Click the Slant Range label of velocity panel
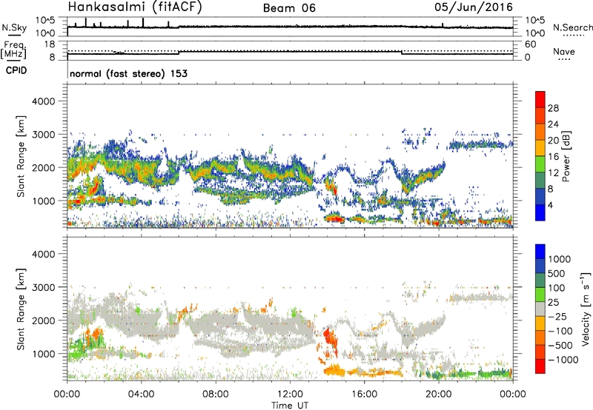Image resolution: width=593 pixels, height=410 pixels. [21, 309]
